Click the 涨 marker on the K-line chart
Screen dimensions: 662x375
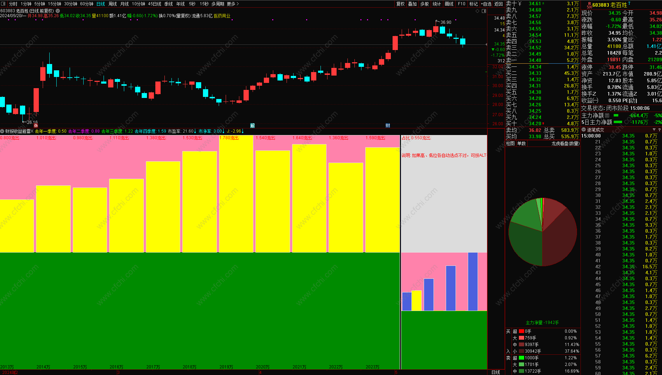pos(36,125)
